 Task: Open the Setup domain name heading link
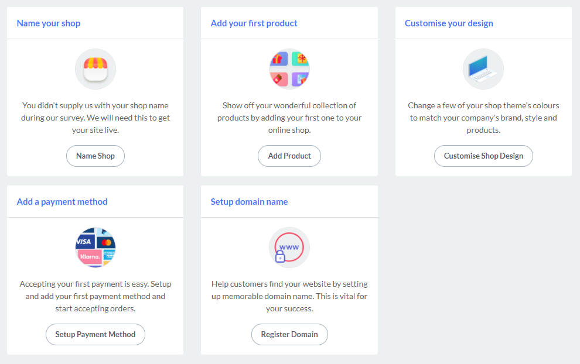pos(249,201)
